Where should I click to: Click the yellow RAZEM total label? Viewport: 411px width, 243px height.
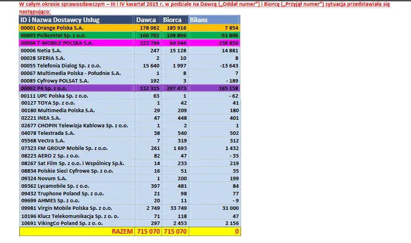(122, 231)
